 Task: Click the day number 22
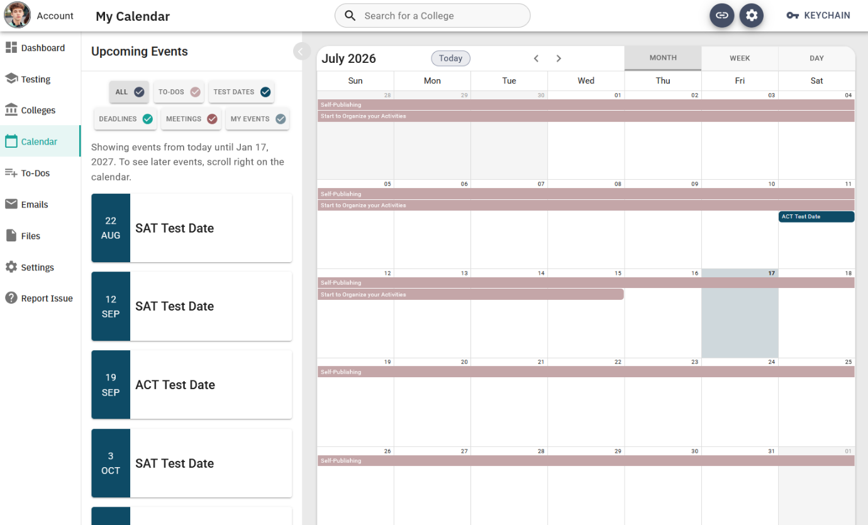[618, 362]
